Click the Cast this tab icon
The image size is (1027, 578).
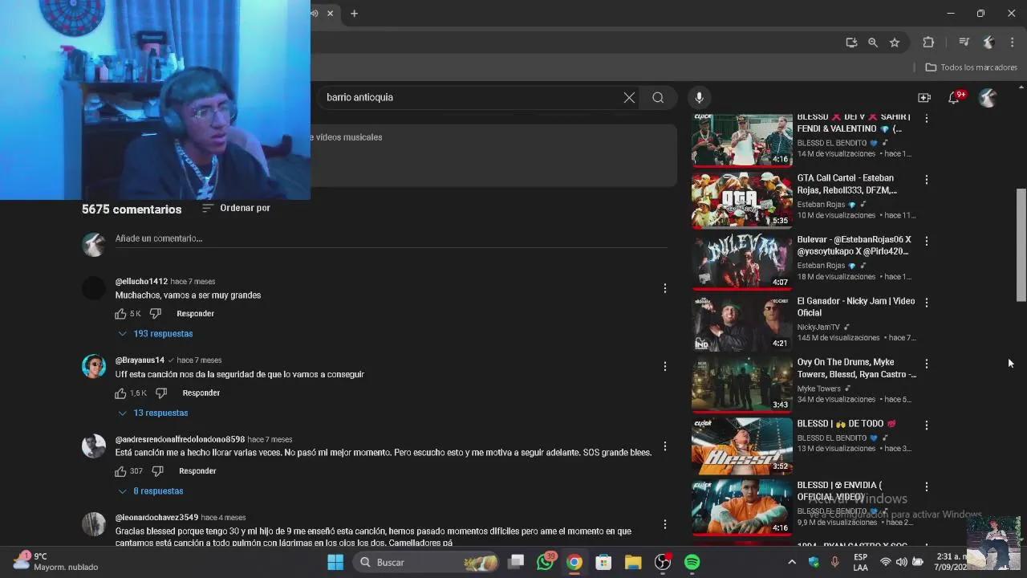[x=851, y=42]
